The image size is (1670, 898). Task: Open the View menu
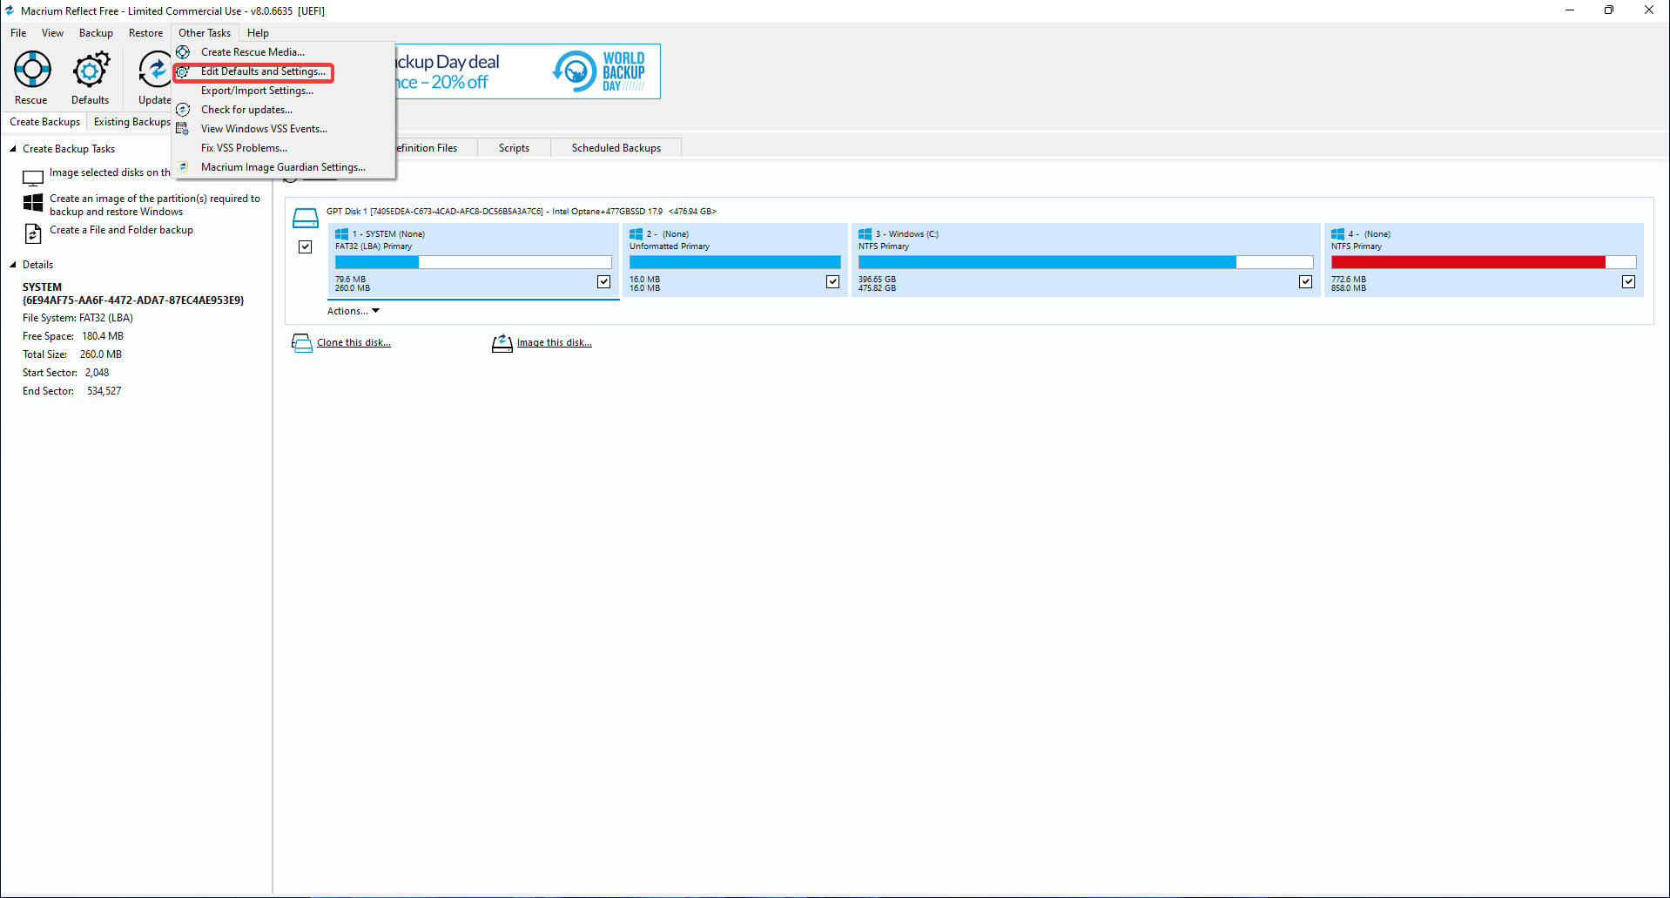(x=52, y=33)
